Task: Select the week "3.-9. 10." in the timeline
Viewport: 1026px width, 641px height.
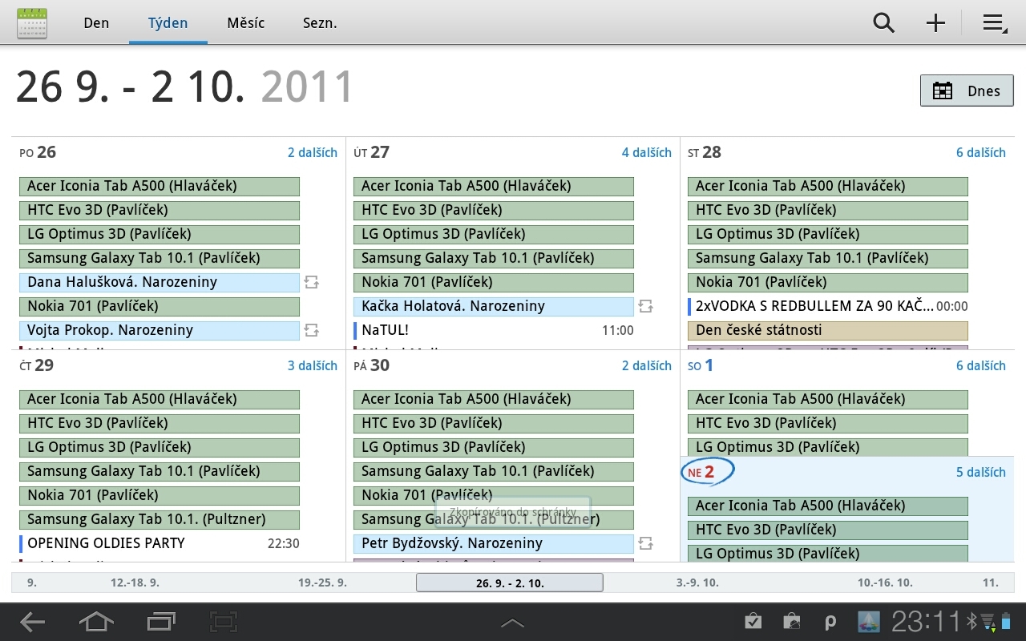Action: tap(699, 583)
